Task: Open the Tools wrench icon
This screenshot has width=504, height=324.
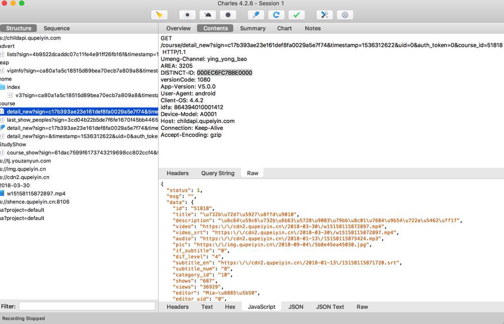Action: [x=325, y=15]
